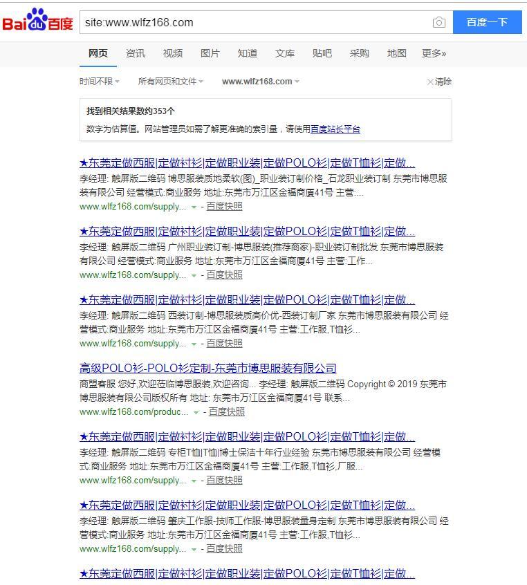Expand URL arrow under 西装订制 result

click(194, 344)
